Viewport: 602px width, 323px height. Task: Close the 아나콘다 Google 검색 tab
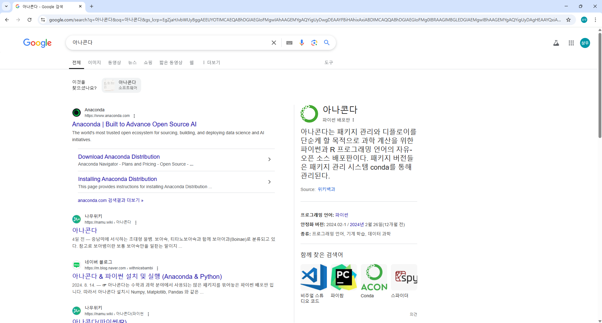tap(80, 6)
